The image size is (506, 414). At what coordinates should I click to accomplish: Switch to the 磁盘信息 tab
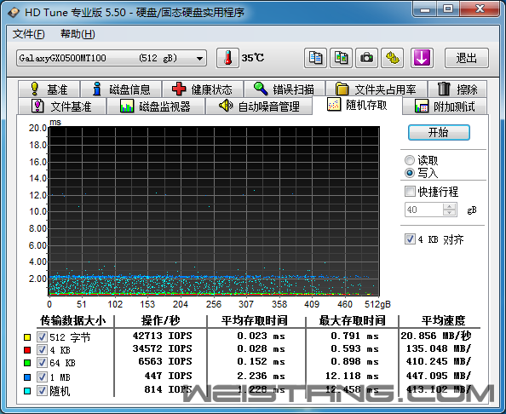pos(121,89)
